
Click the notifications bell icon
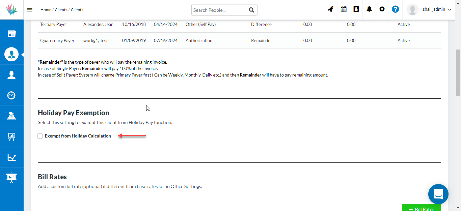369,9
